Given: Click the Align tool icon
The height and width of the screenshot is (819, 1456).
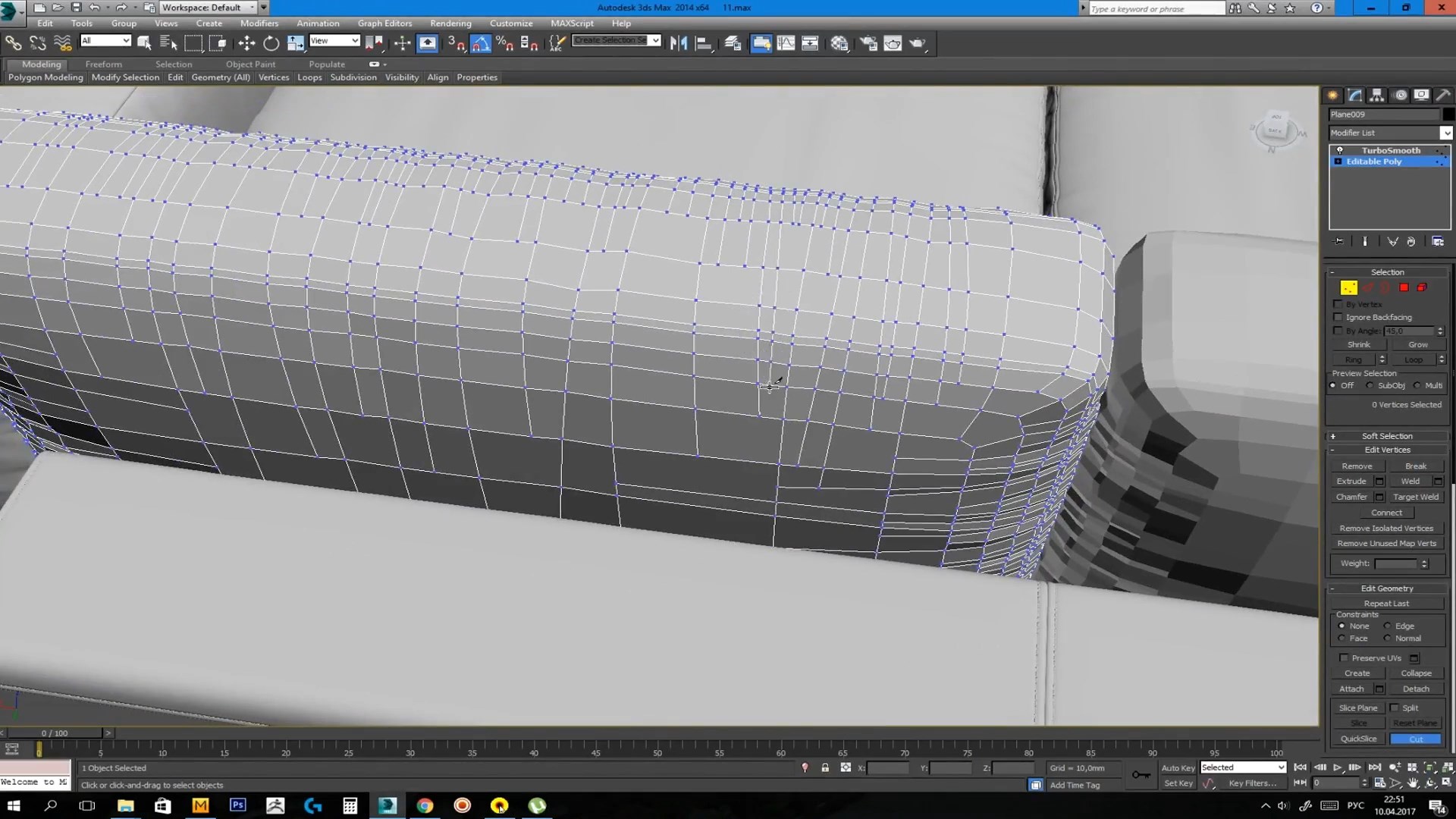Looking at the screenshot, I should (703, 43).
